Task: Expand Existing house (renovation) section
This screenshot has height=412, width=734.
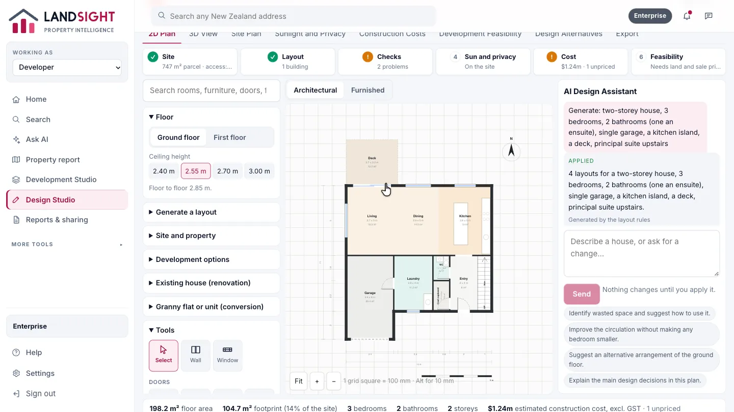Action: point(212,283)
